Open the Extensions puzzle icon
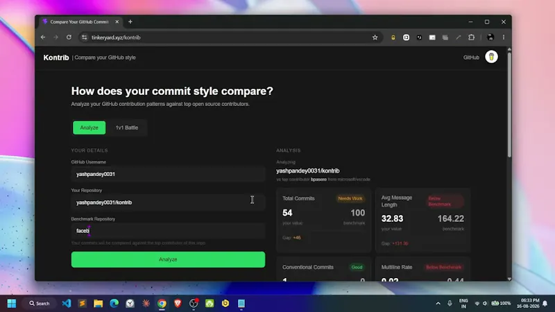Screen dimensions: 555x312 472,37
